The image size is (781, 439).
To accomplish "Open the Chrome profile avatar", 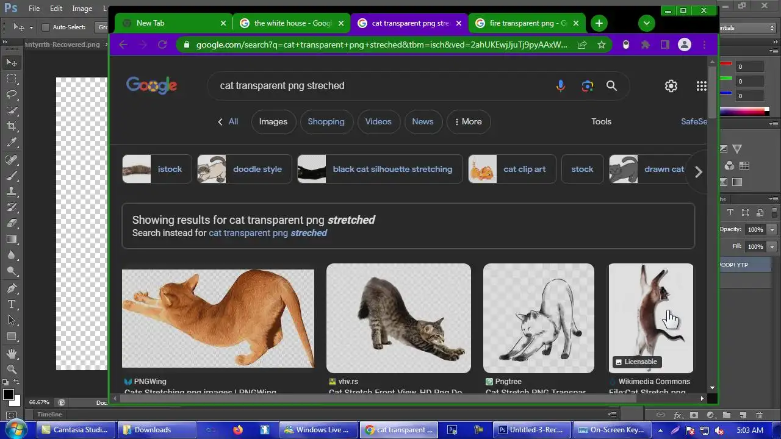I will pos(685,45).
